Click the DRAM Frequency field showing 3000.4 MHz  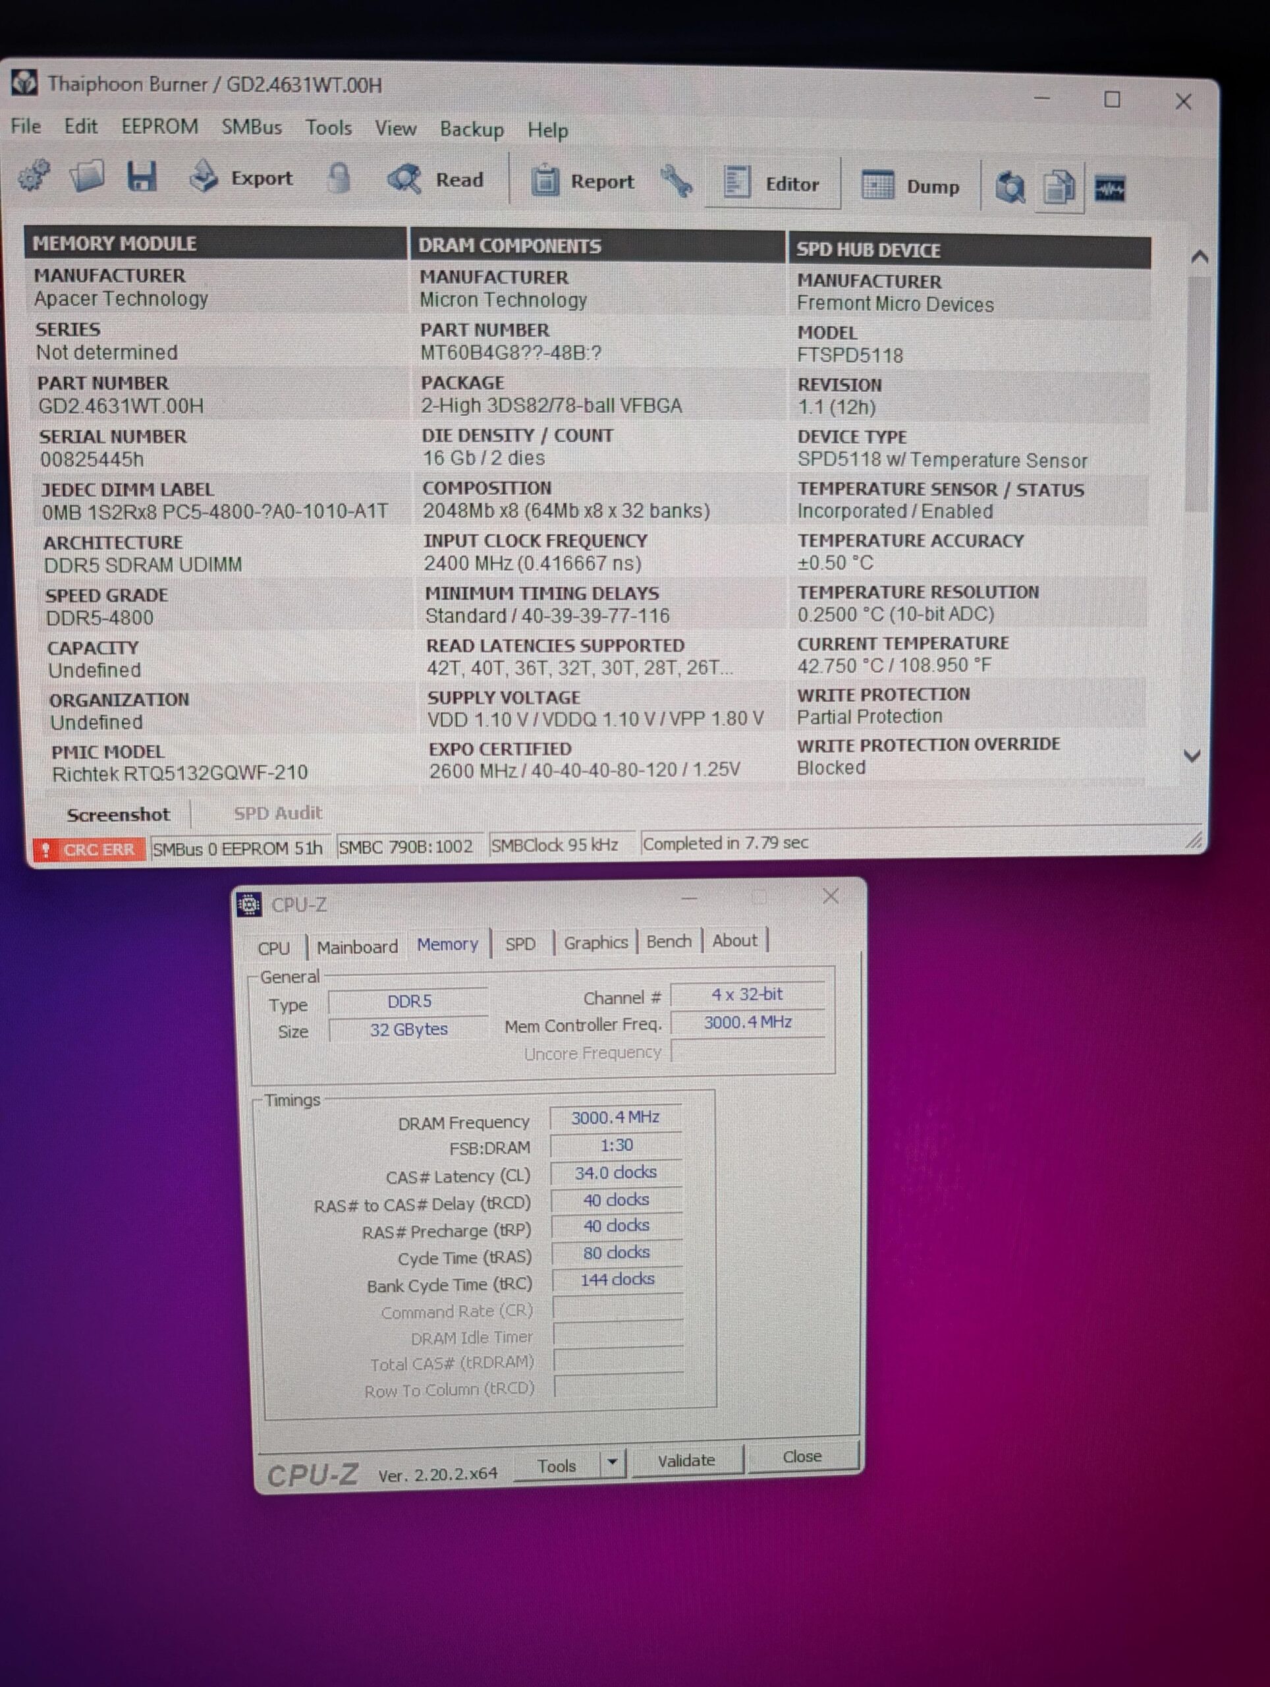pos(615,1118)
